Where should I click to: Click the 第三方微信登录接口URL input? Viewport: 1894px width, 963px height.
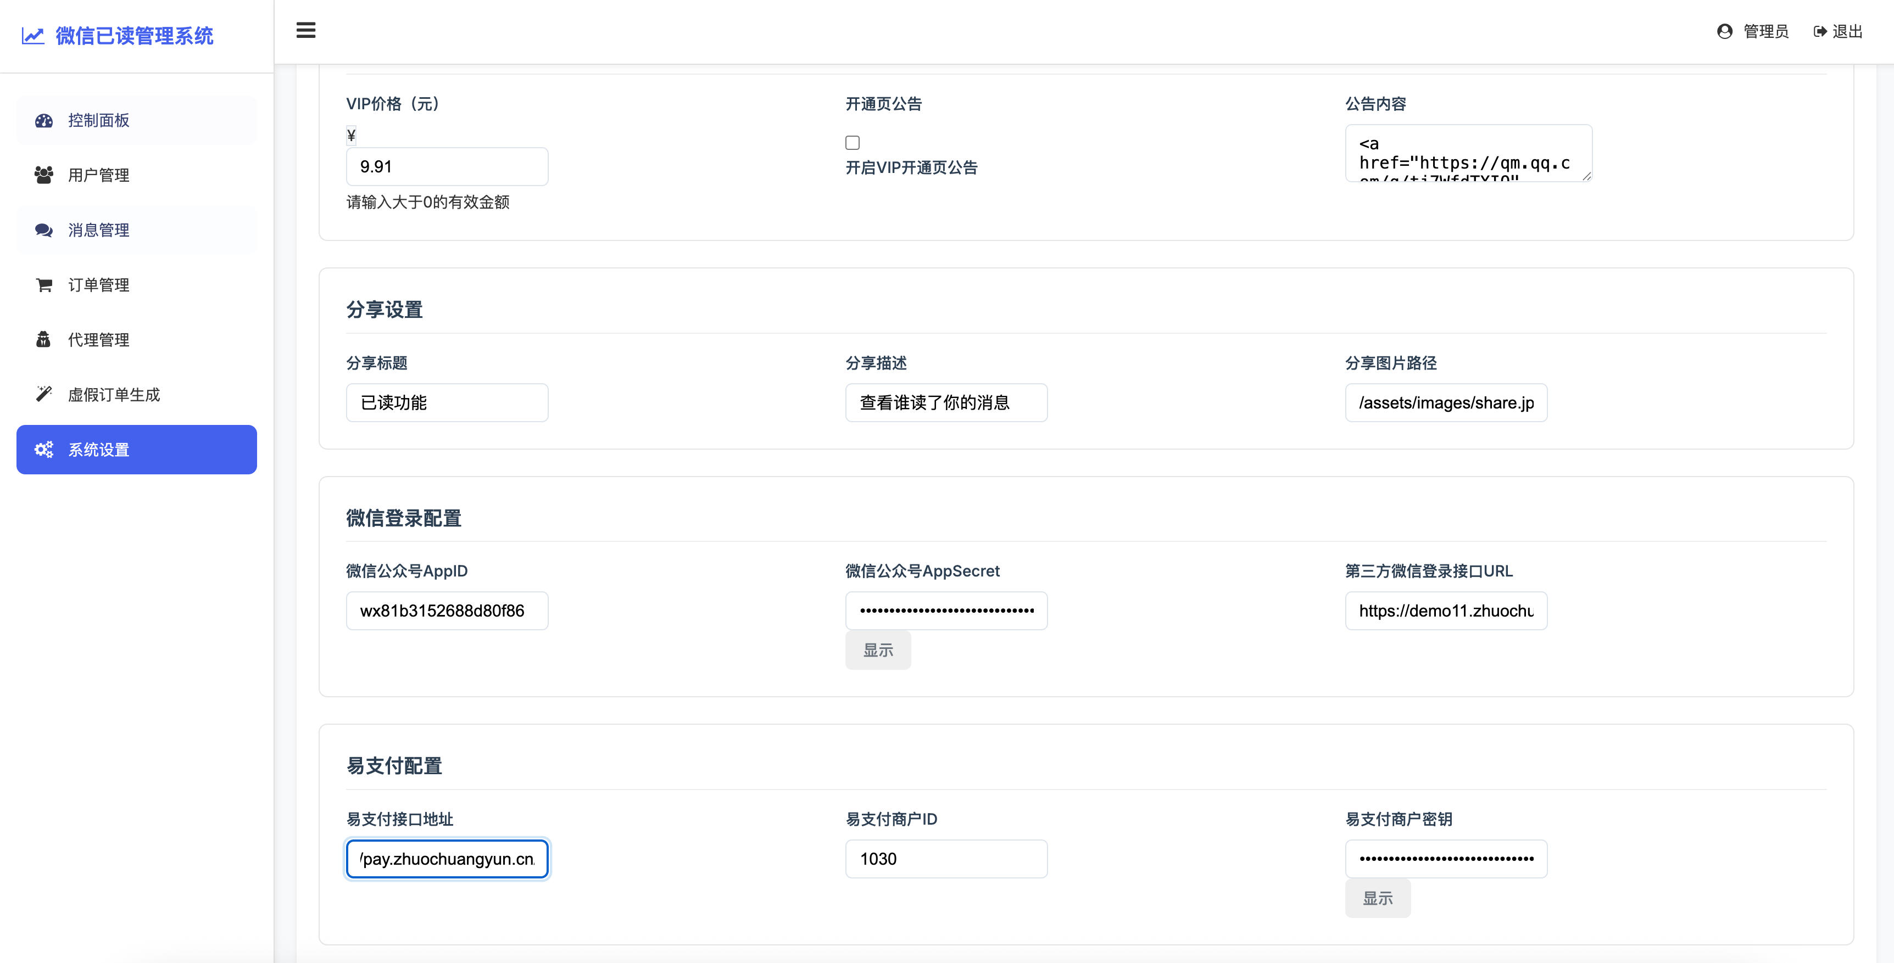tap(1446, 611)
